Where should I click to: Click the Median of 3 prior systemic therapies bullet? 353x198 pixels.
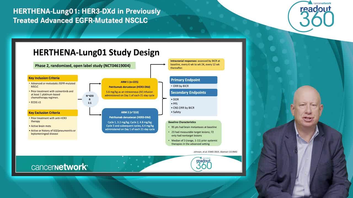[x=192, y=142]
